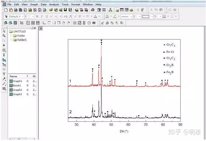Select the Rectangle drawing tool
The height and width of the screenshot is (141, 206).
[4, 89]
